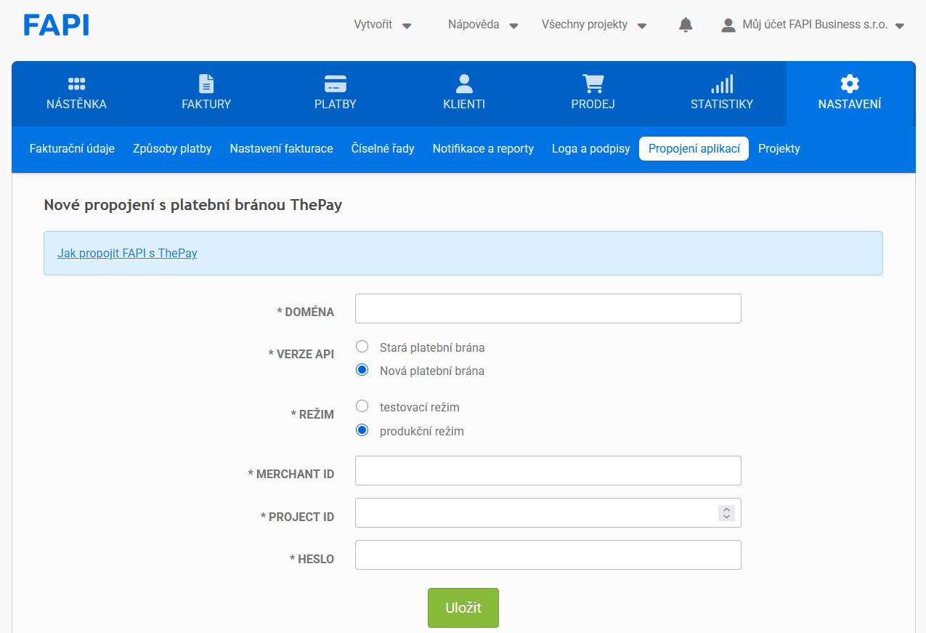Viewport: 926px width, 633px height.
Task: Focus the Merchant ID input field
Action: pos(548,470)
